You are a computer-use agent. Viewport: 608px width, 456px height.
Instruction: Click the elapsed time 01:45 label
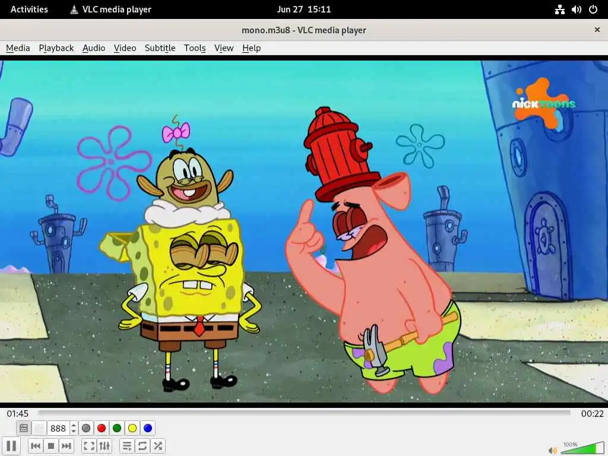pos(17,413)
